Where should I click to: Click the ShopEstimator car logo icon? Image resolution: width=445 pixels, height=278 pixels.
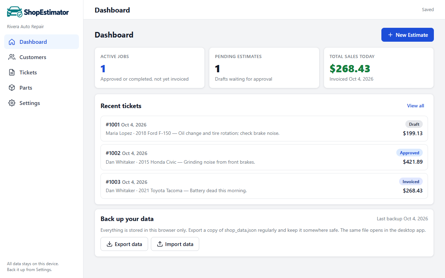click(15, 12)
